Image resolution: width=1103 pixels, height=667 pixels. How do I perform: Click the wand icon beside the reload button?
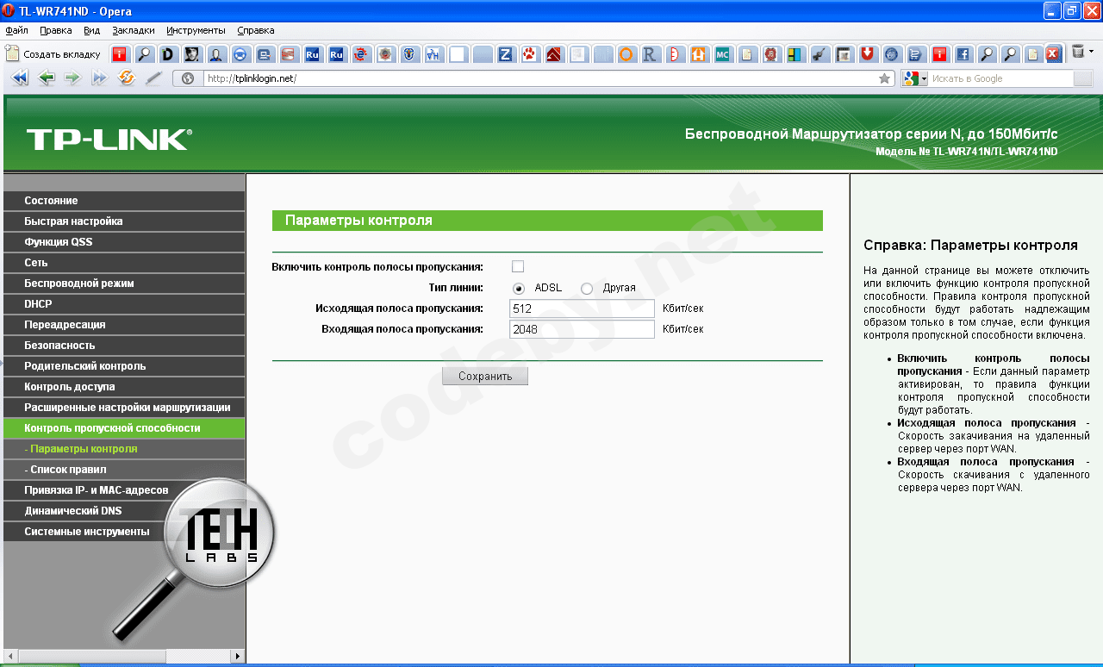[x=153, y=78]
